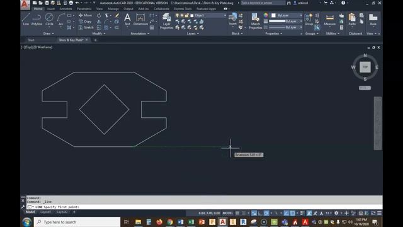This screenshot has width=403, height=227.
Task: Switch to the Insert ribbon tab
Action: (x=51, y=9)
